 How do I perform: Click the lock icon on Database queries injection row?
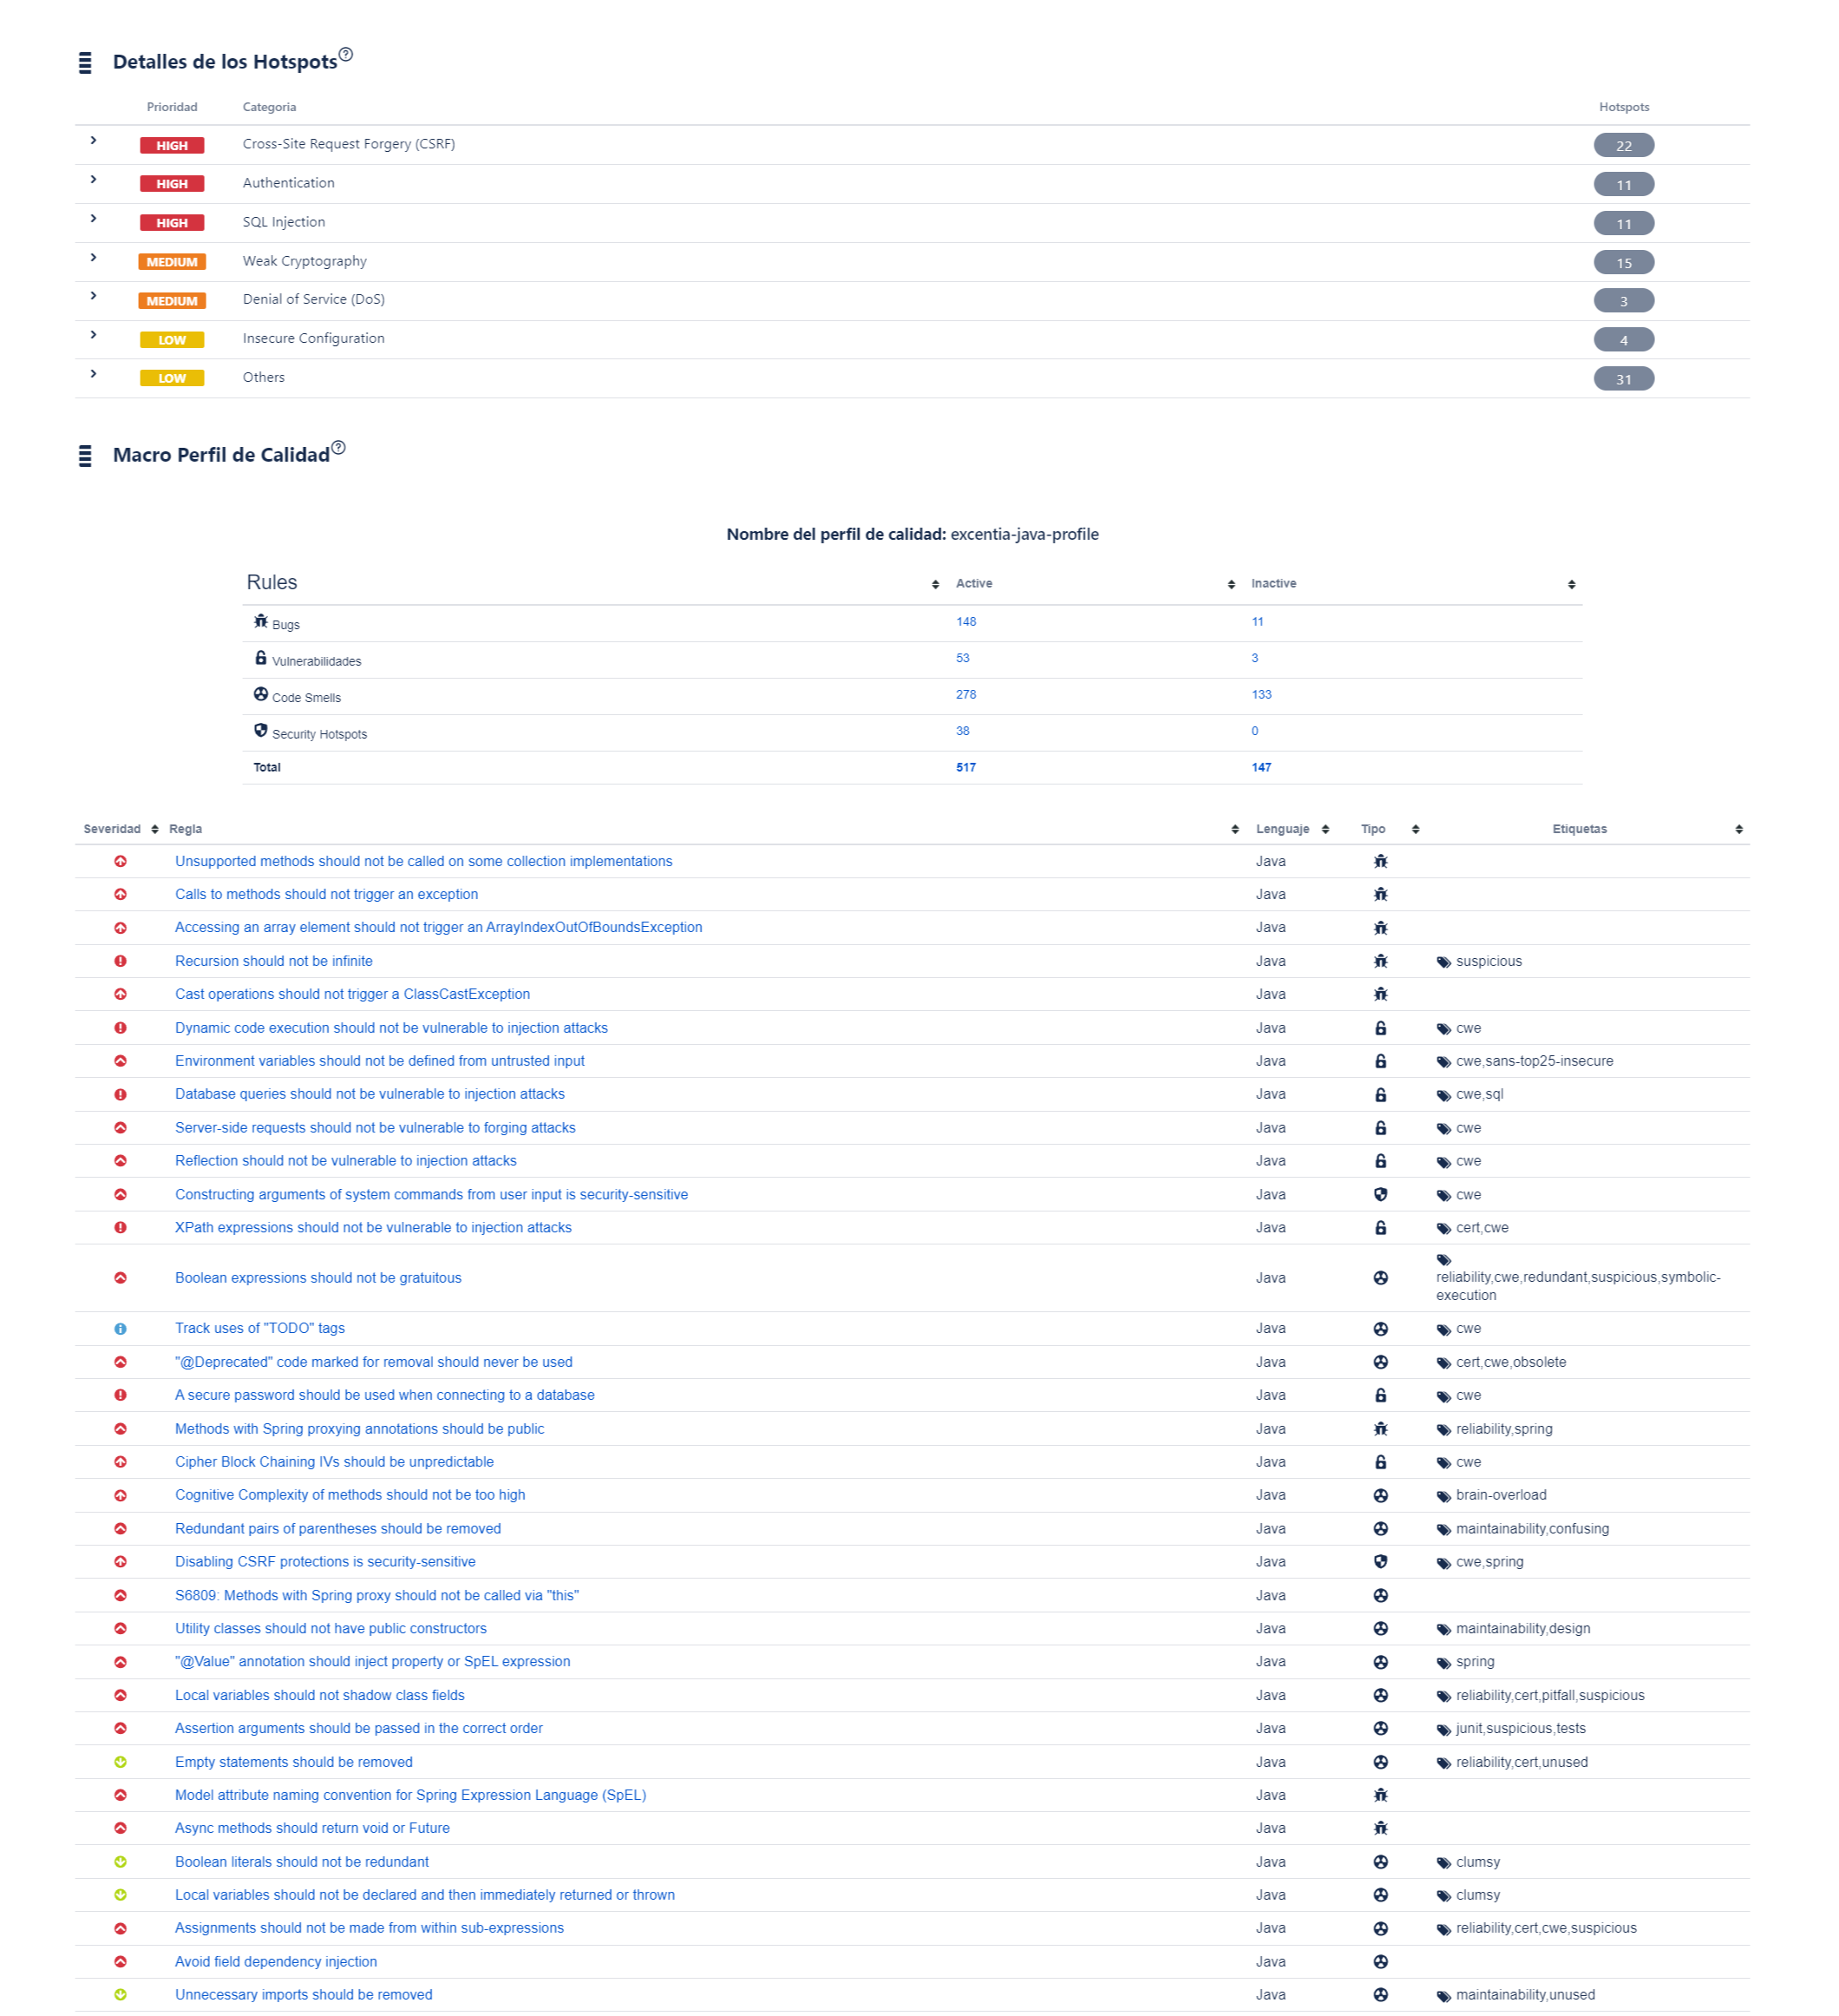1379,1094
